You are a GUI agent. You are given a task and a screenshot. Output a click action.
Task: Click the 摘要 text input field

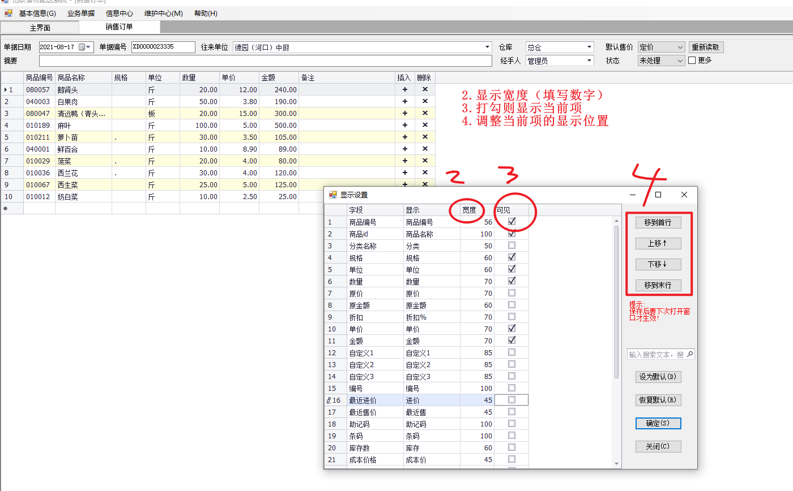[x=266, y=61]
